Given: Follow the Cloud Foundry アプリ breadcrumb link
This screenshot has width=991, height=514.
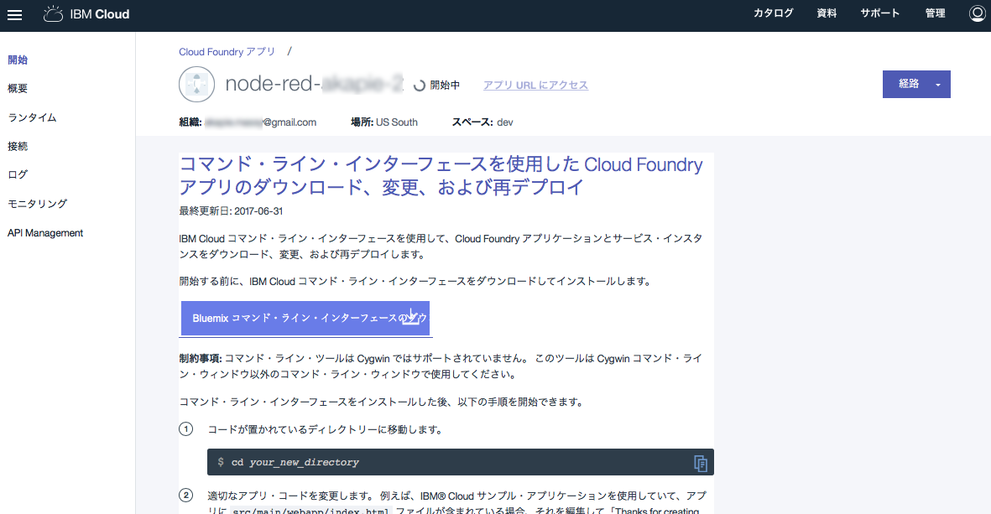Looking at the screenshot, I should (x=227, y=52).
